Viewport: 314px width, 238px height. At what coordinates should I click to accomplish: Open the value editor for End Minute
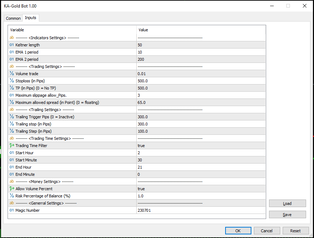tap(180, 174)
